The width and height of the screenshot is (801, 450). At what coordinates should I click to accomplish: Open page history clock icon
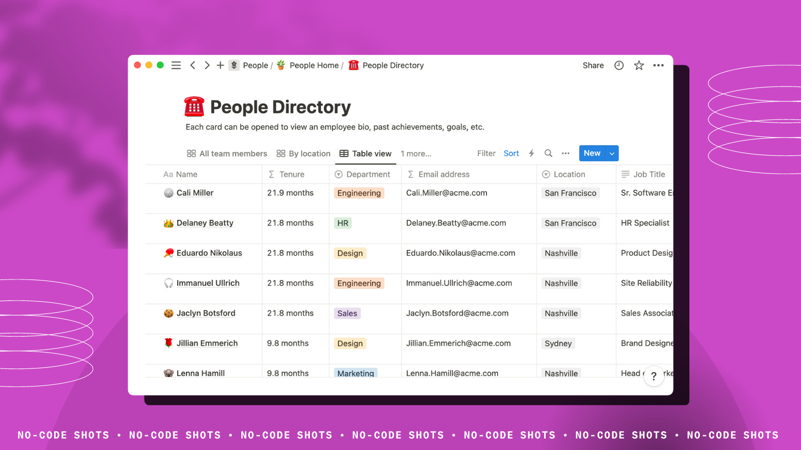point(619,65)
